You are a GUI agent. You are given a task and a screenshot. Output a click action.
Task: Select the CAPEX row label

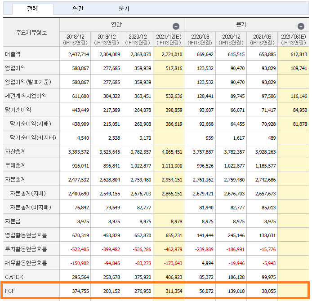tap(14, 277)
